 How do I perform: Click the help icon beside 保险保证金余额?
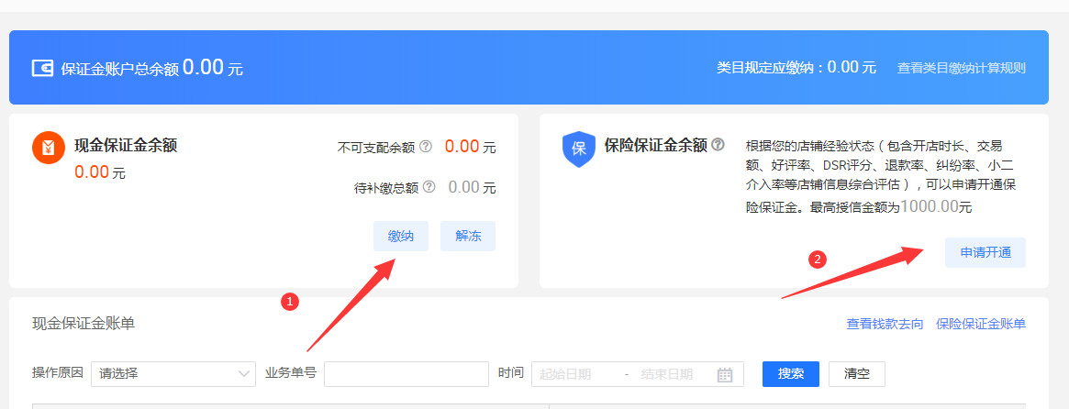click(718, 145)
